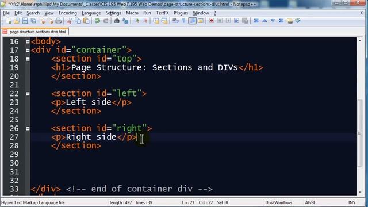This screenshot has width=368, height=207.
Task: Click the INS mode indicator in status bar
Action: (x=351, y=202)
